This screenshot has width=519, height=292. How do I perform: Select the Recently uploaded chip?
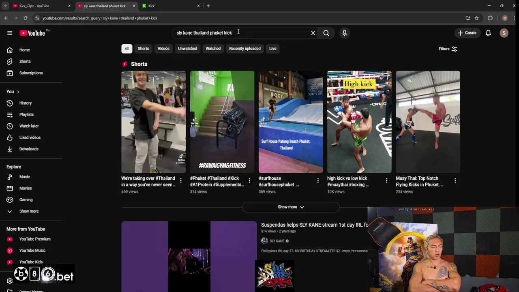pos(245,49)
